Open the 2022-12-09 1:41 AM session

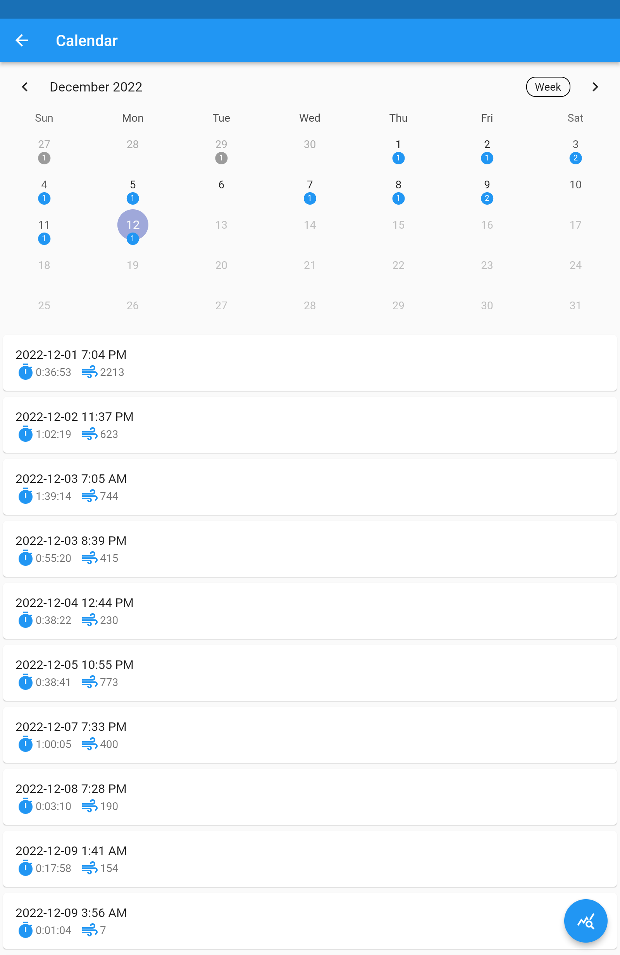coord(310,859)
